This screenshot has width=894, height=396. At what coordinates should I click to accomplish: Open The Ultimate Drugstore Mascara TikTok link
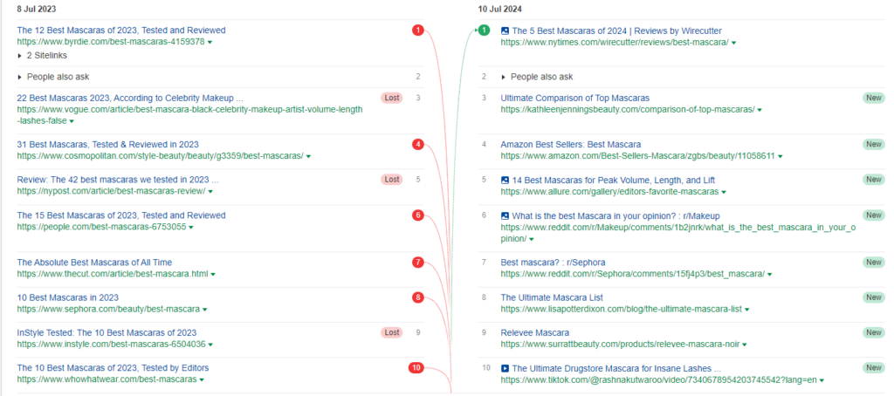point(617,368)
